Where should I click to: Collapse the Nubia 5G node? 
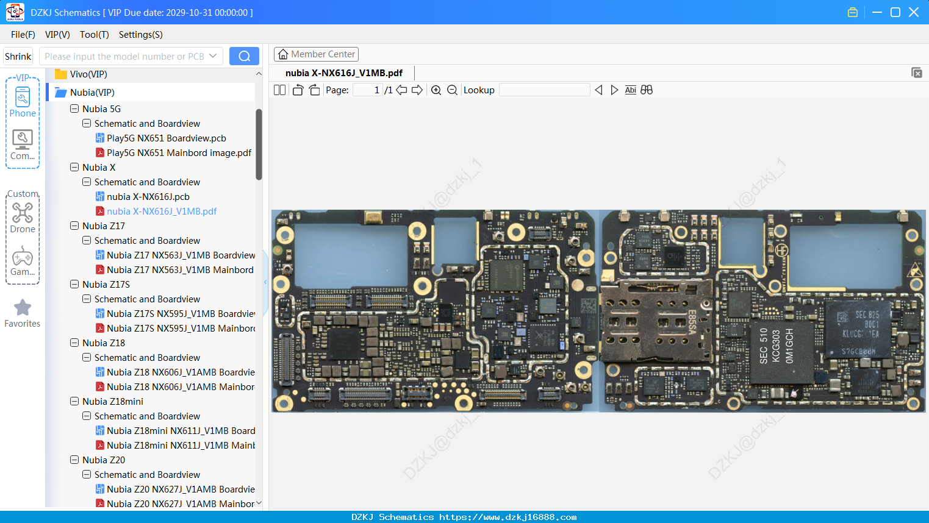coord(74,109)
